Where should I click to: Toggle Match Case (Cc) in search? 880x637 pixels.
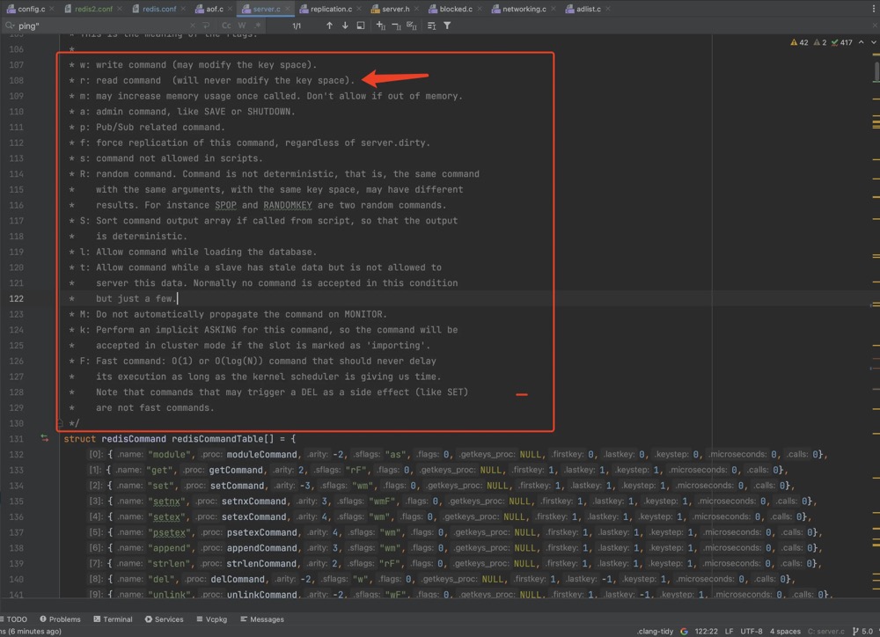click(226, 26)
